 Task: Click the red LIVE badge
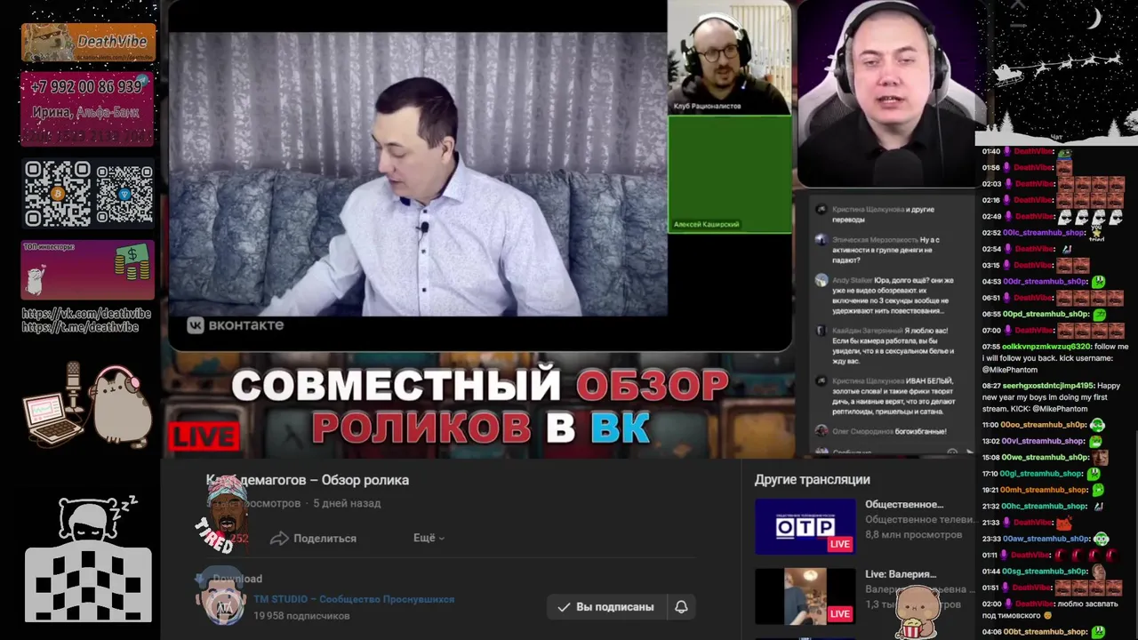pyautogui.click(x=204, y=436)
